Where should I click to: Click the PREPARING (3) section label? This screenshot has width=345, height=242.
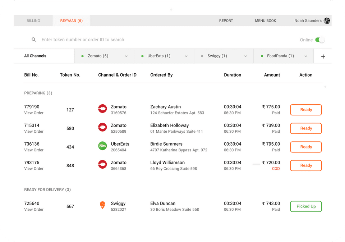[38, 93]
